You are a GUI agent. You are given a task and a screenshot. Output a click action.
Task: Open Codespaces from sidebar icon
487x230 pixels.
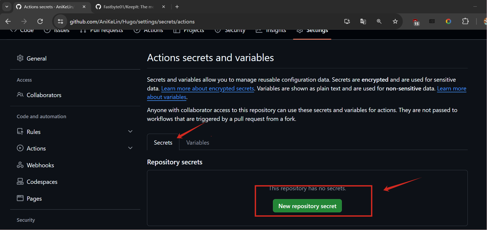tap(20, 181)
